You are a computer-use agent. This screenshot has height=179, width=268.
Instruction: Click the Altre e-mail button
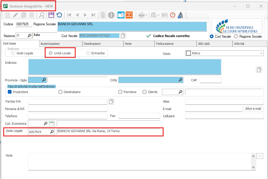click(x=253, y=109)
